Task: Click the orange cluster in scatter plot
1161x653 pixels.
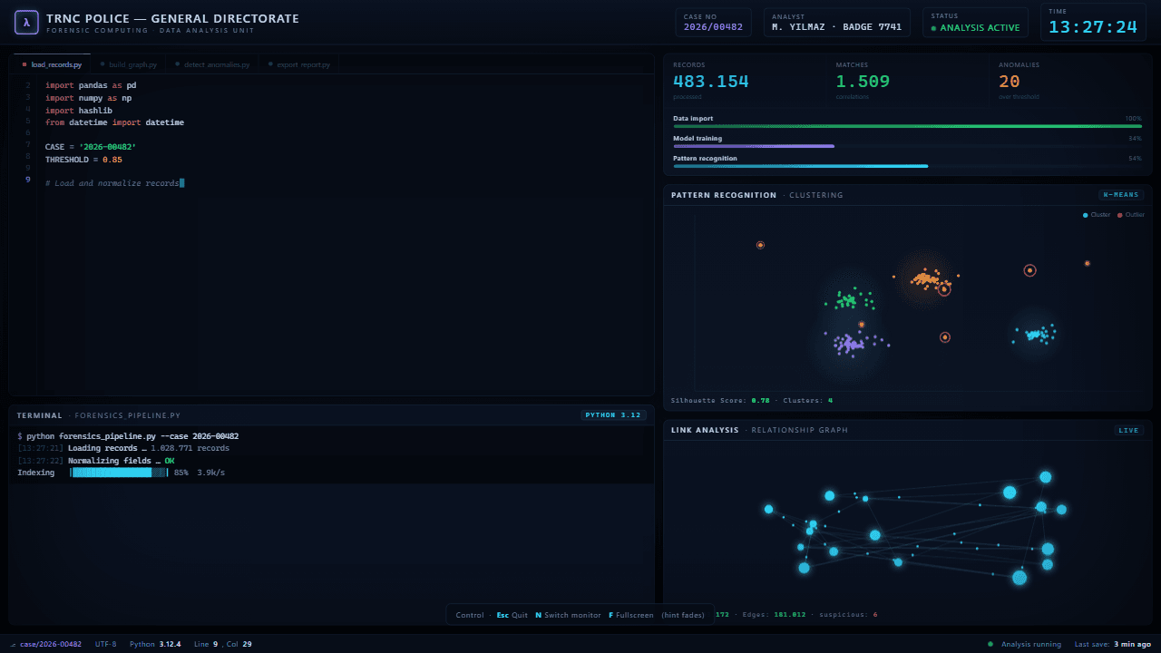Action: coord(926,278)
